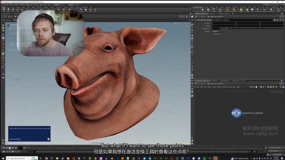Switch to the Polygon shelf tab

point(18,7)
